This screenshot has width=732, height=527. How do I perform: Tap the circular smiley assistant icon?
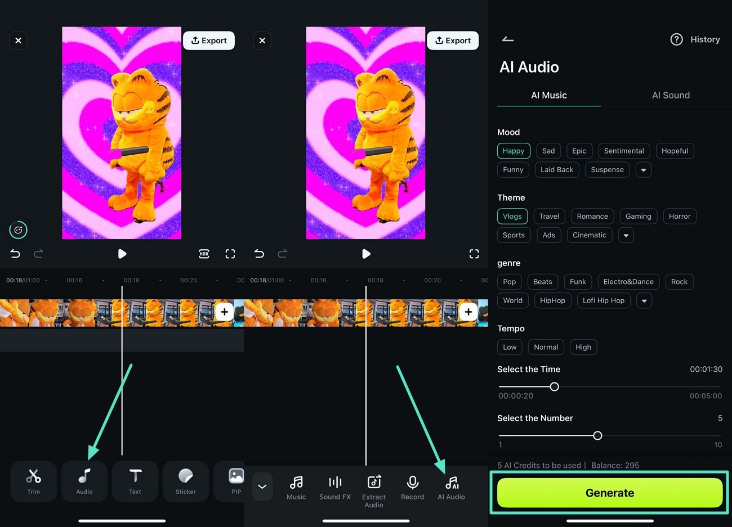(x=18, y=230)
